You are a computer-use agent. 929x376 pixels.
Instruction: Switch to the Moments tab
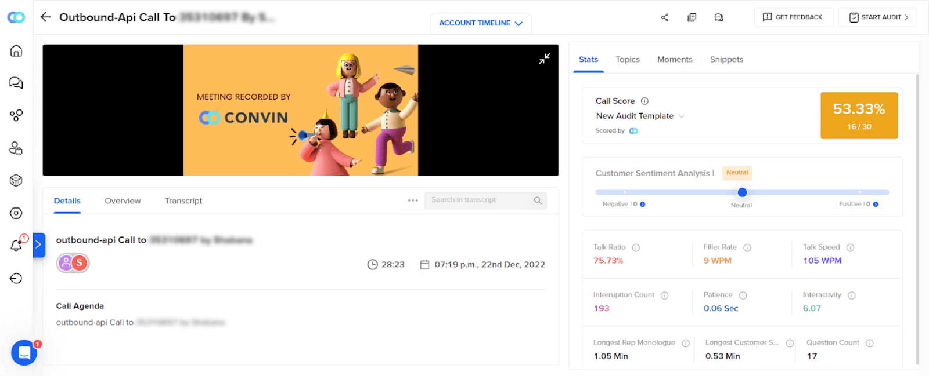pos(675,59)
